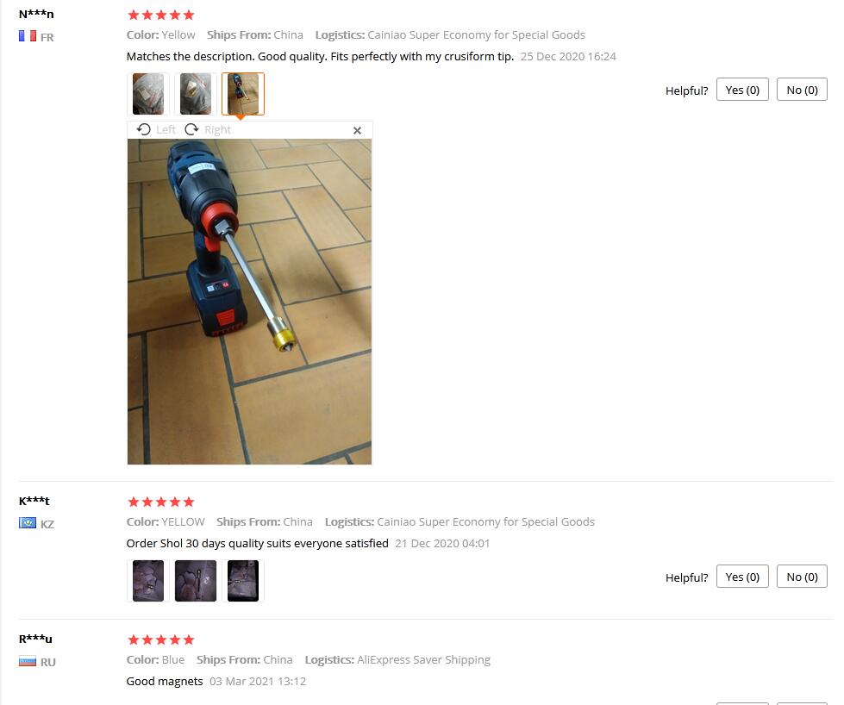
Task: Open second photo thumbnail in K***t's review
Action: 196,581
